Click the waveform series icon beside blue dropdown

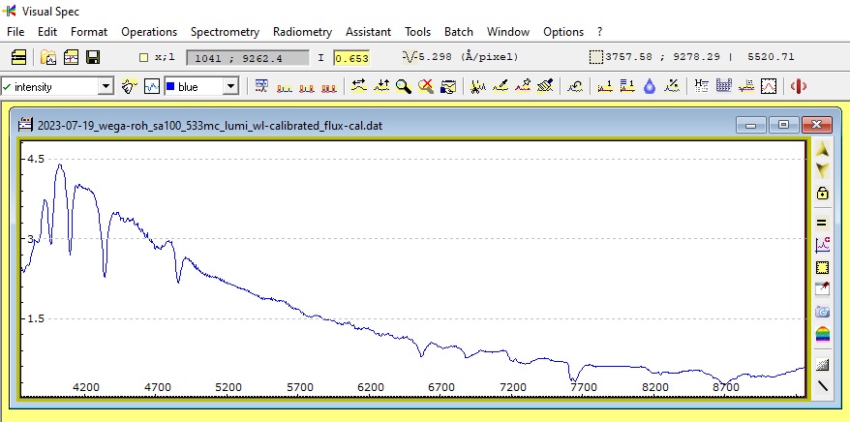click(152, 86)
